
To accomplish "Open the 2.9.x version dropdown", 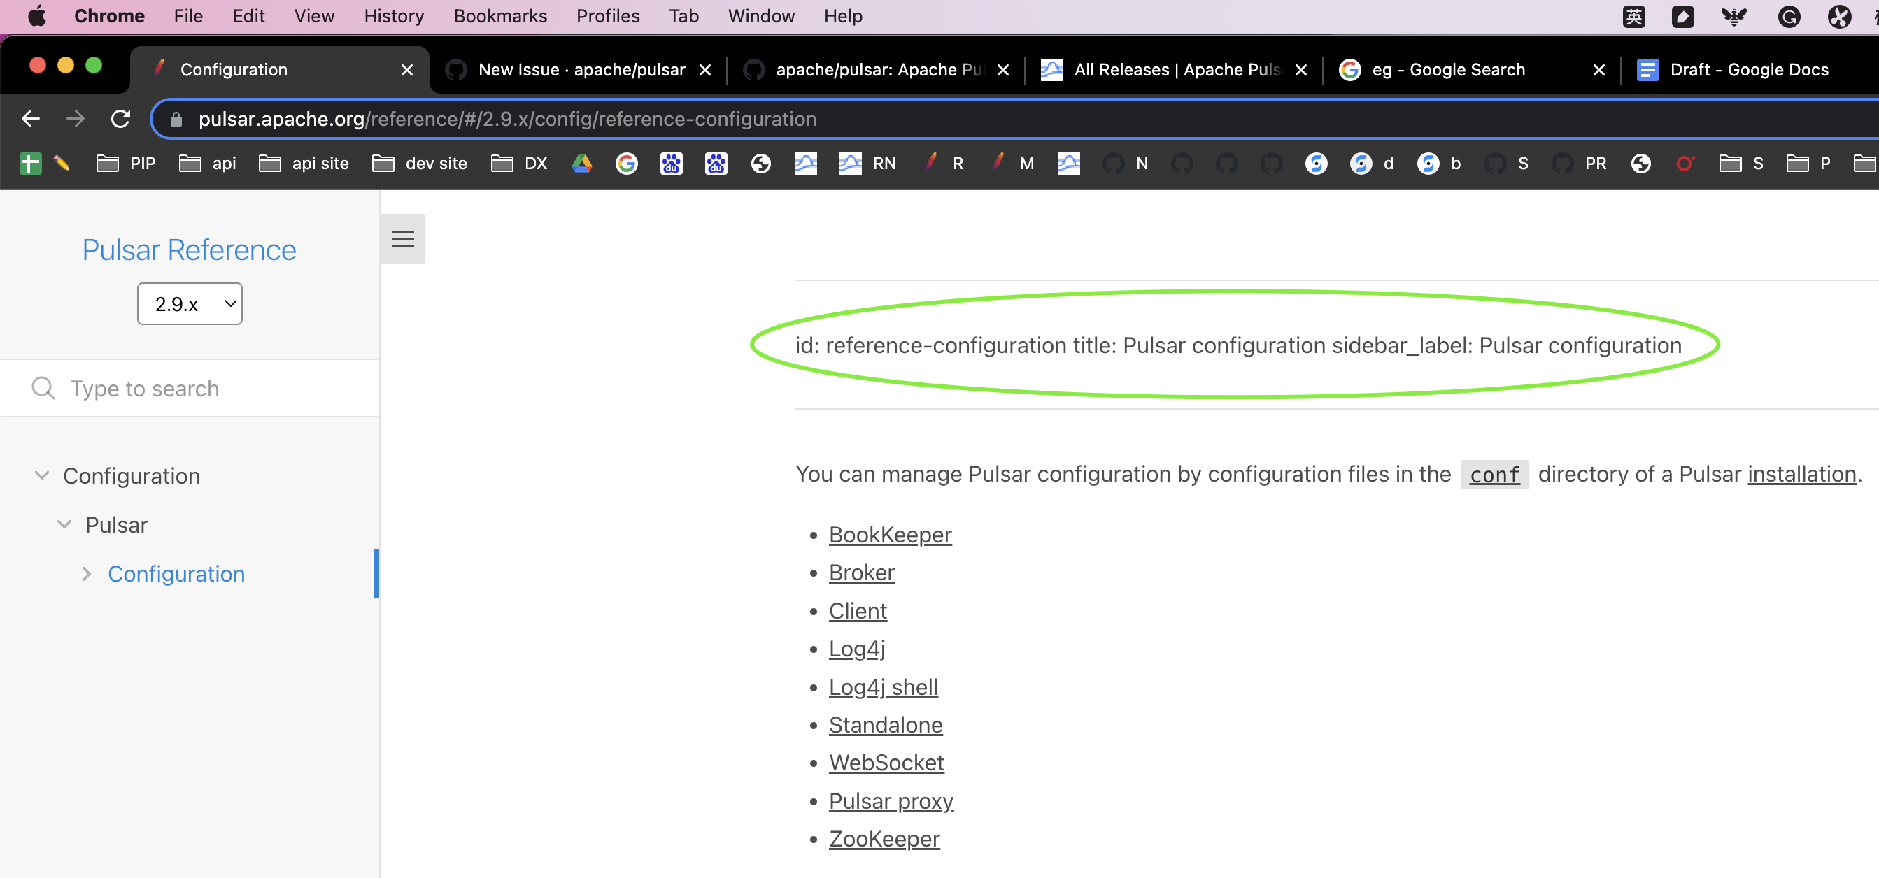I will 190,304.
